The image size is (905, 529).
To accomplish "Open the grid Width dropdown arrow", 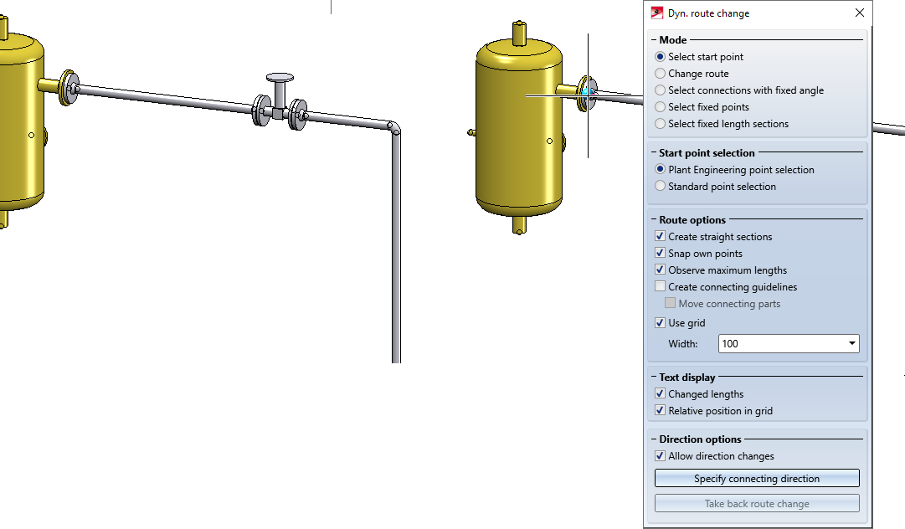I will point(852,344).
